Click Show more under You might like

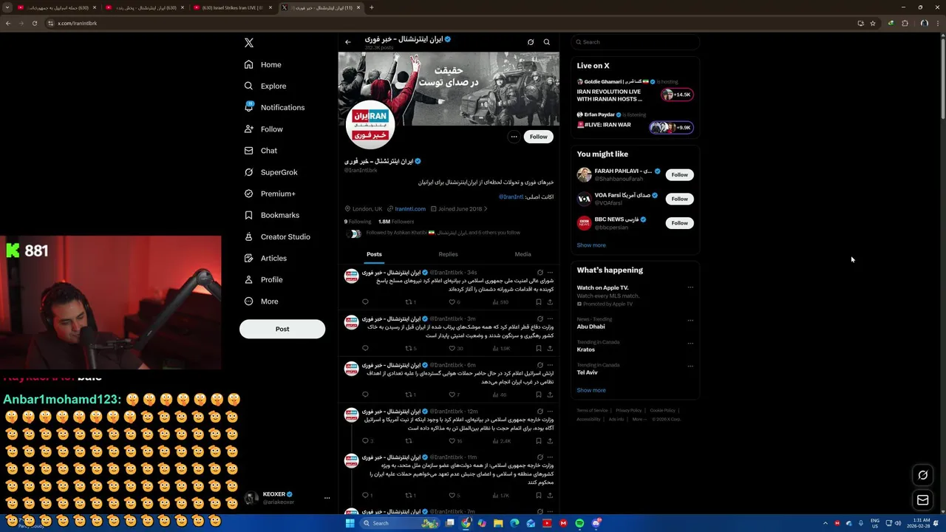click(x=591, y=245)
